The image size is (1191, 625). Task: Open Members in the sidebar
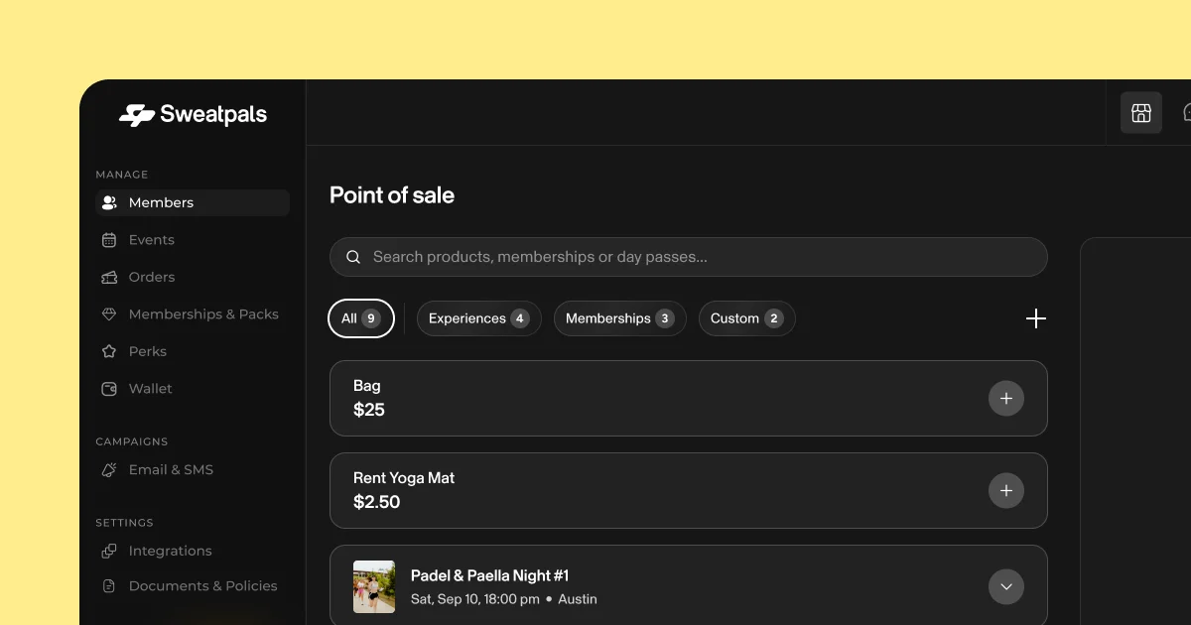pyautogui.click(x=161, y=202)
